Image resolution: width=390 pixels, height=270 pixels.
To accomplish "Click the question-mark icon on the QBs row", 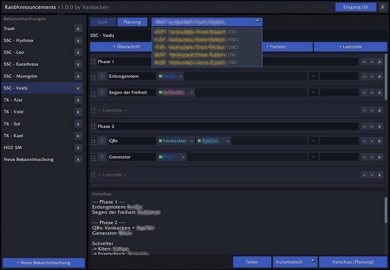I will 102,140.
